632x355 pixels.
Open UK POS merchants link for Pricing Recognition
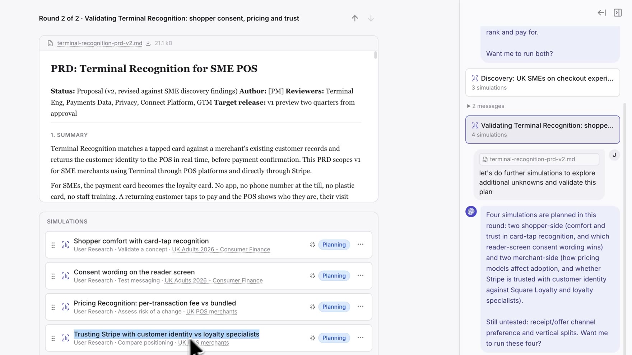212,312
